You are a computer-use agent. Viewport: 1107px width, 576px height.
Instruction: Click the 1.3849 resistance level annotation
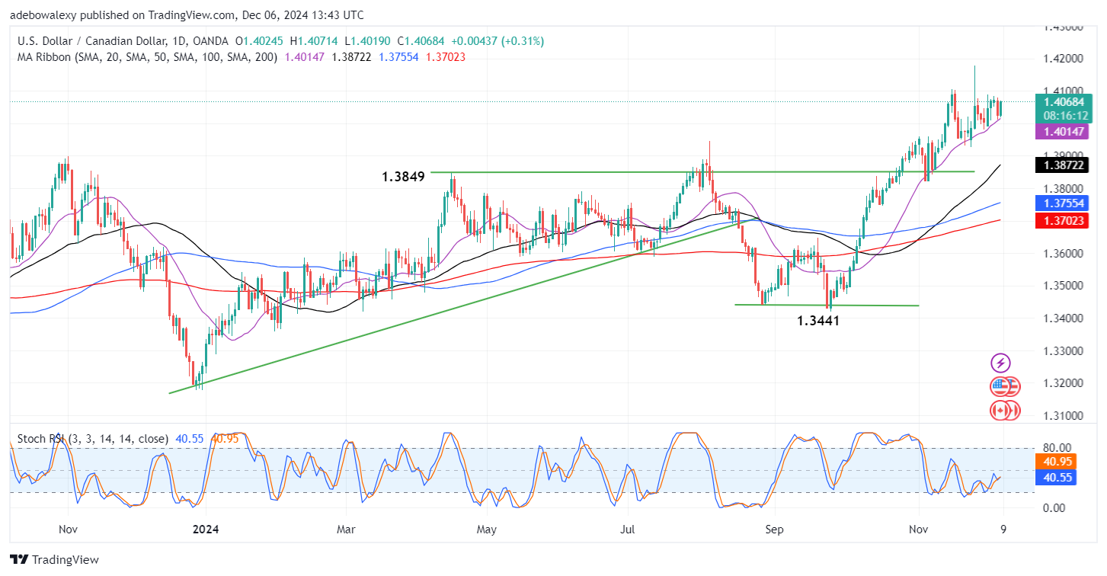tap(402, 176)
